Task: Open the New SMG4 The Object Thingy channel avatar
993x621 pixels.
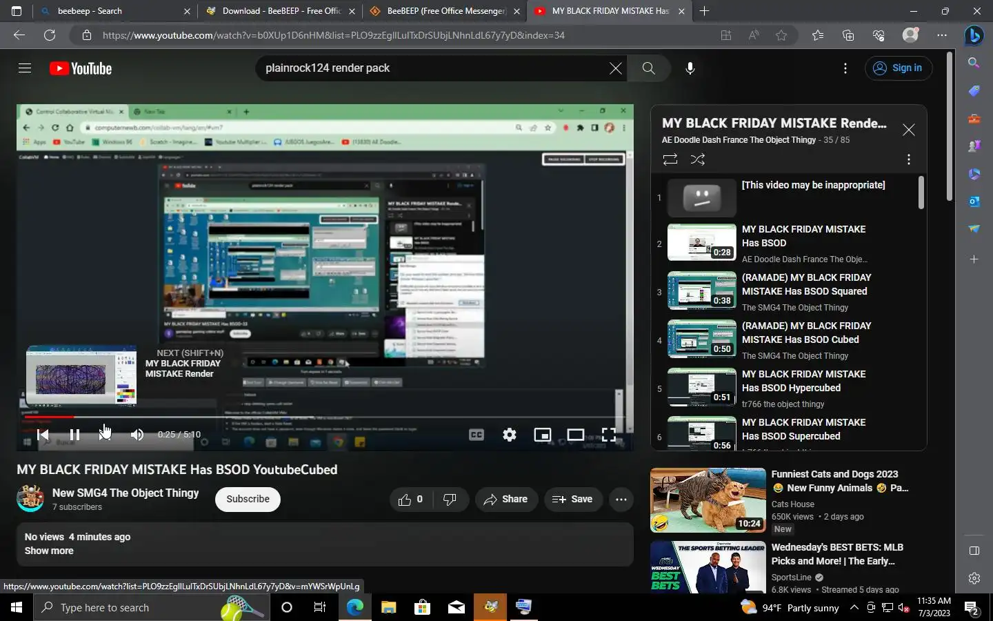Action: (30, 498)
